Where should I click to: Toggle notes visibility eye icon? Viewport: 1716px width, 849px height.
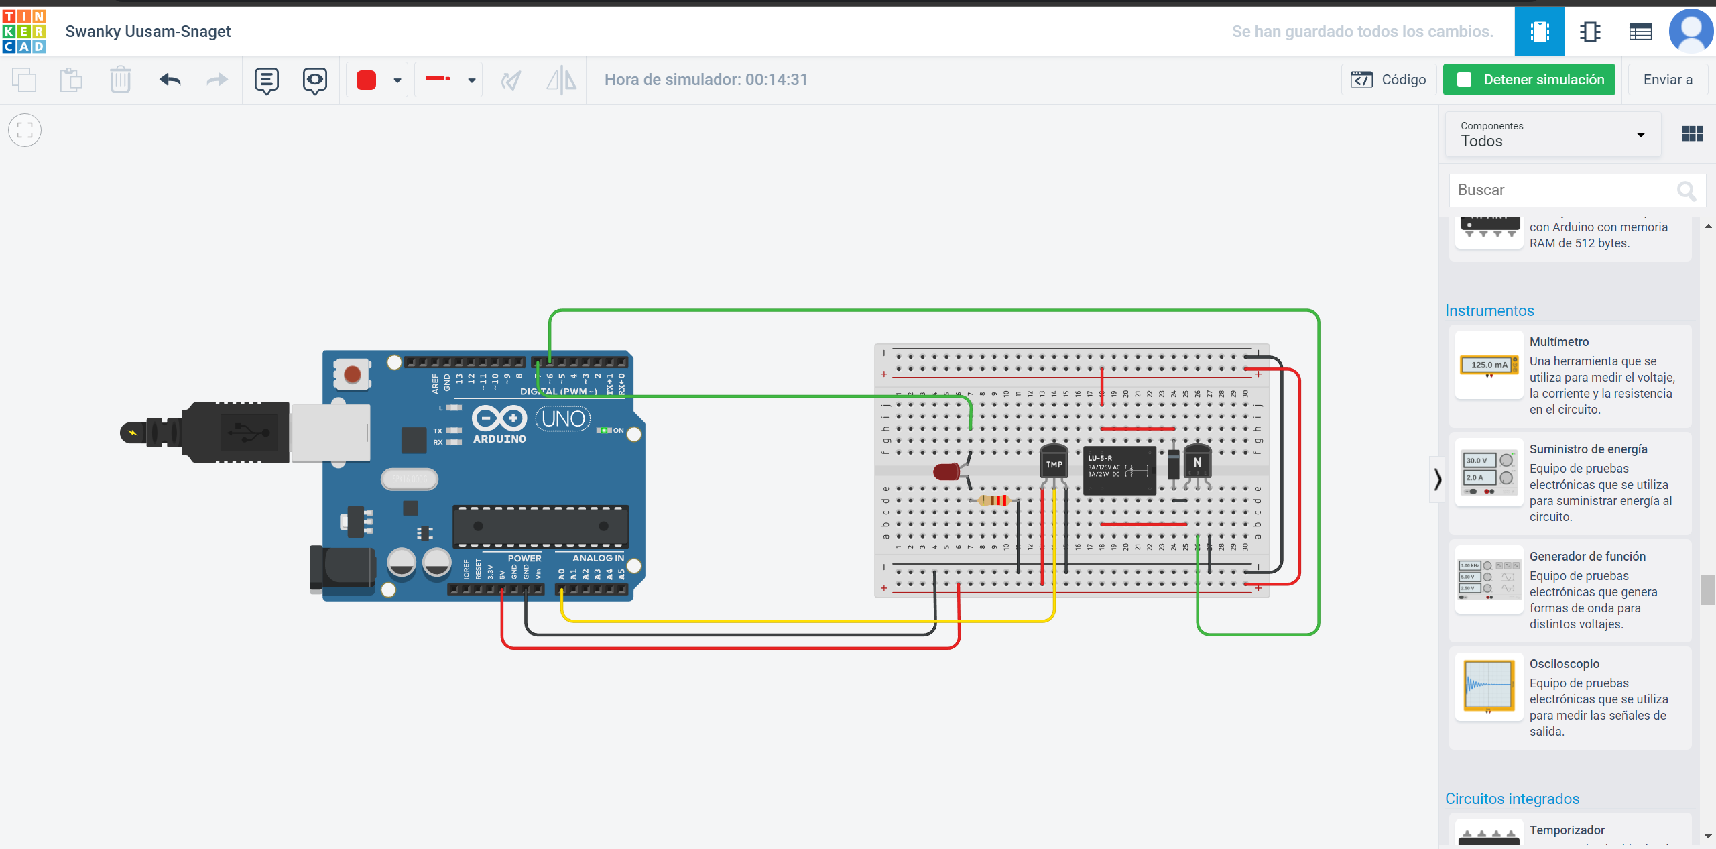[314, 80]
